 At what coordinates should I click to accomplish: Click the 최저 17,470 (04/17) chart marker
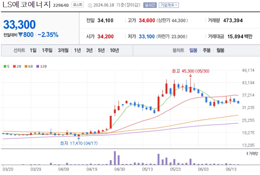(79, 143)
